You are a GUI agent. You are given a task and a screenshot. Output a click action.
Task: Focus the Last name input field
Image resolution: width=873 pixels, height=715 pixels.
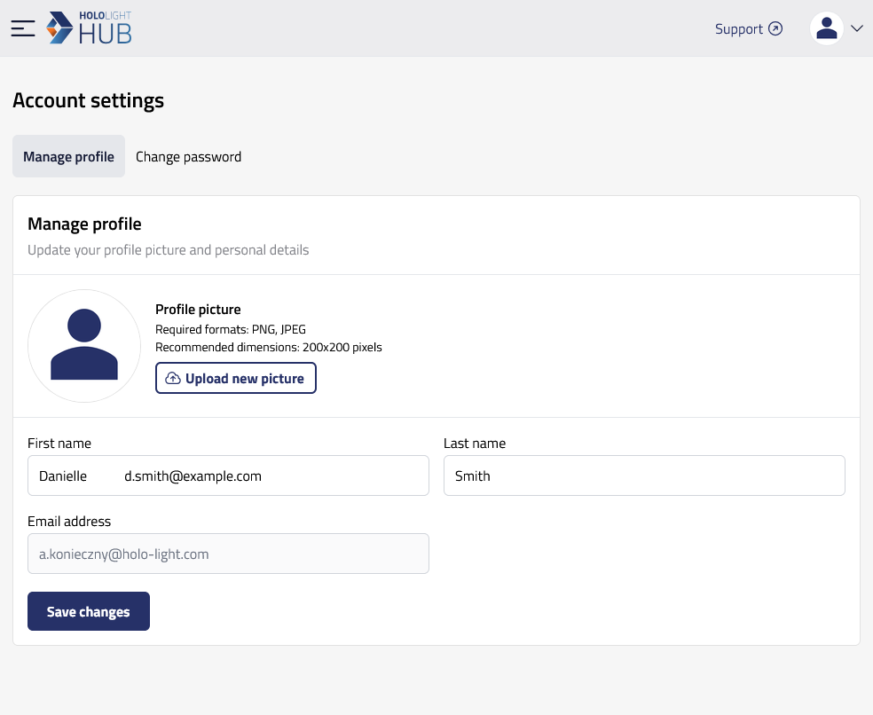click(644, 475)
